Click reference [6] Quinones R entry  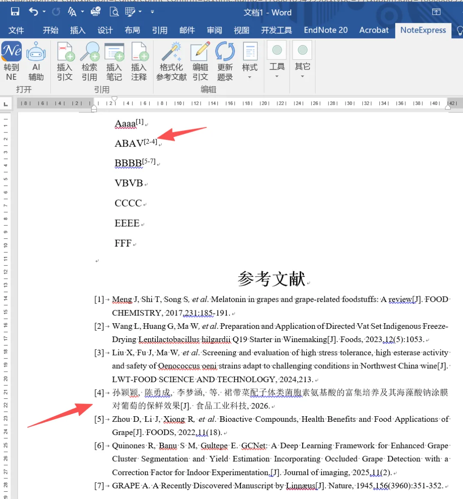pos(272,459)
